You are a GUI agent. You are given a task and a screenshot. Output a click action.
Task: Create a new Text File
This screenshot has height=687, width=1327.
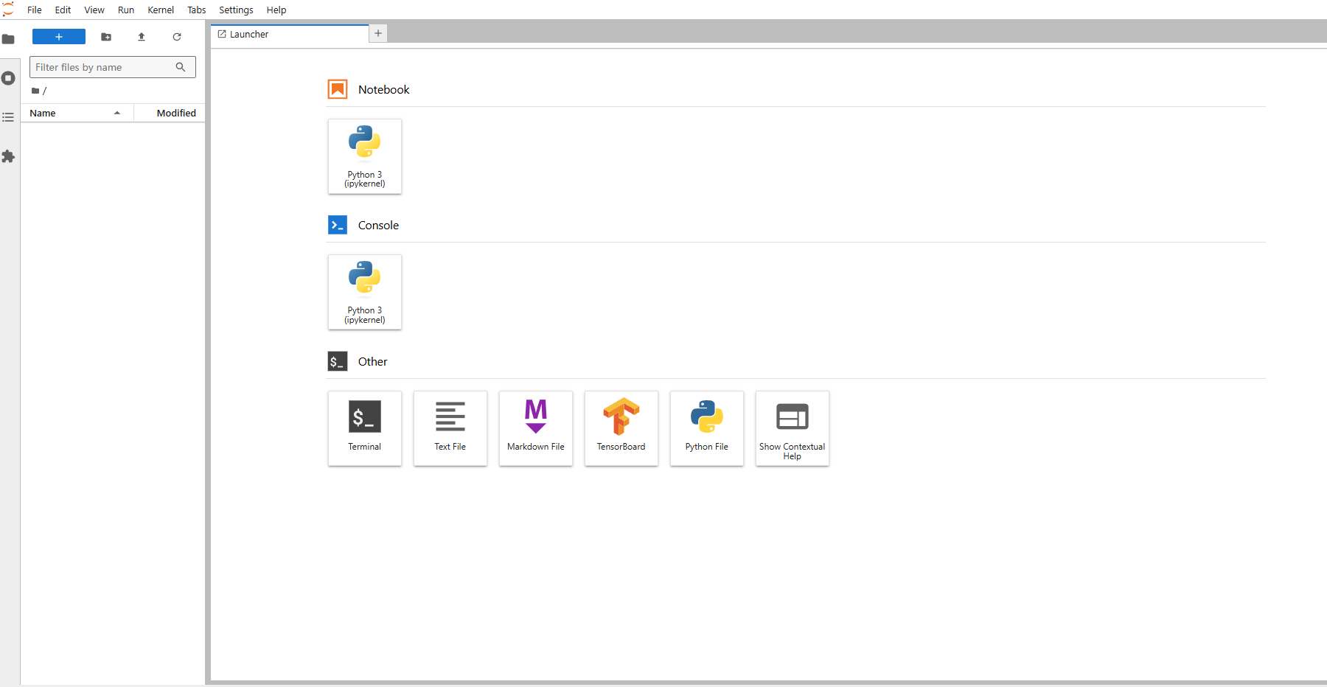[x=450, y=428]
